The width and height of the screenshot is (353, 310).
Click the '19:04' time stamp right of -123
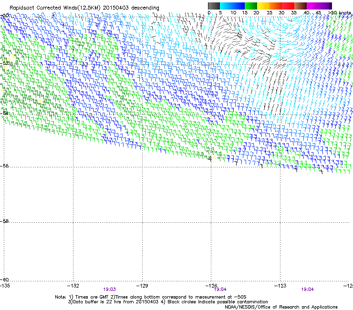(307, 289)
